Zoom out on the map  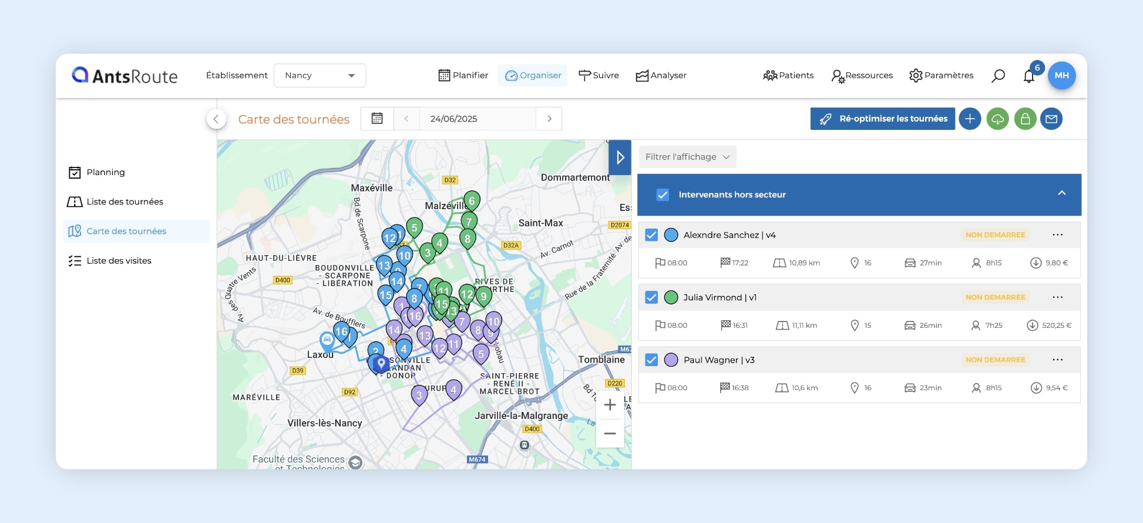[610, 434]
